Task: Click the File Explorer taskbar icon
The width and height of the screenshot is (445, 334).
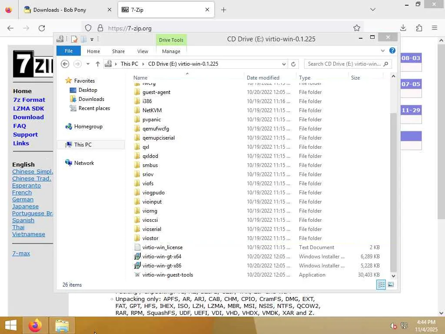Action: 62,325
